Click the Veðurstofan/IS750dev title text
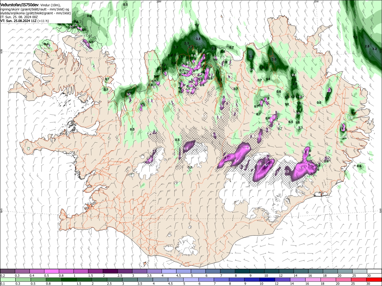 click(x=19, y=5)
